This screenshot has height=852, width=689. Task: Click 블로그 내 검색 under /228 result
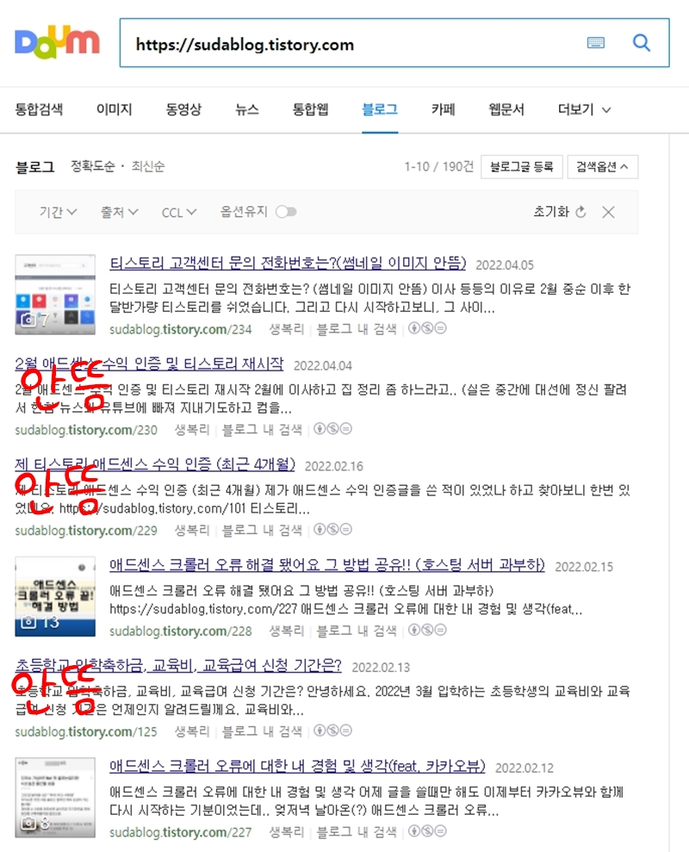357,631
